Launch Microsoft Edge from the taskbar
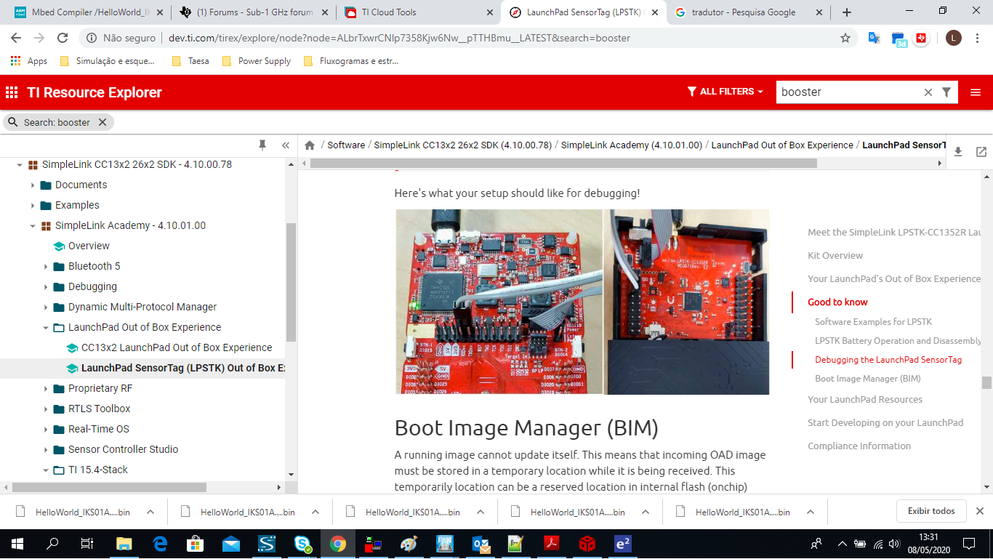 click(x=160, y=543)
